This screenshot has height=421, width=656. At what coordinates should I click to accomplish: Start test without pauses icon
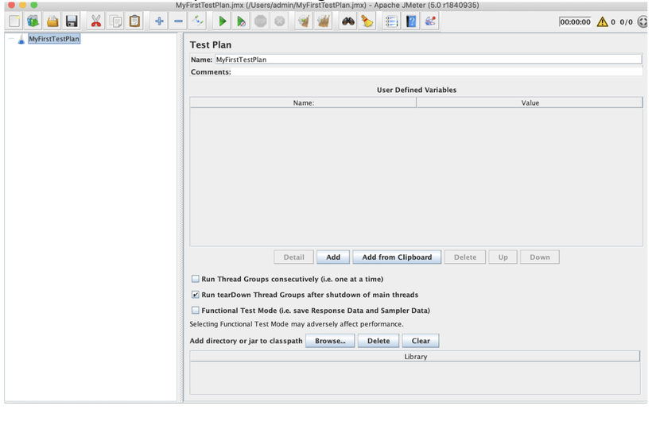(242, 21)
